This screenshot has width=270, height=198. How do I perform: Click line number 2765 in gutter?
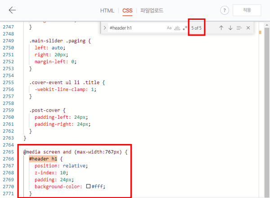point(8,152)
